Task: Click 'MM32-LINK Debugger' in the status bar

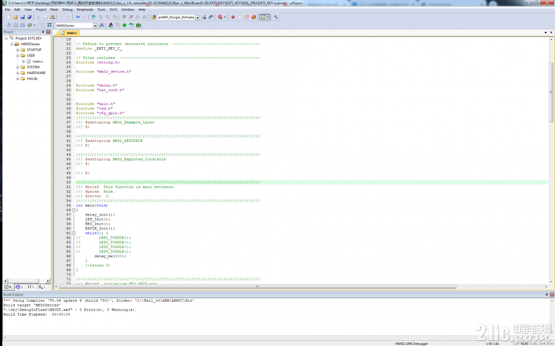Action: 412,343
